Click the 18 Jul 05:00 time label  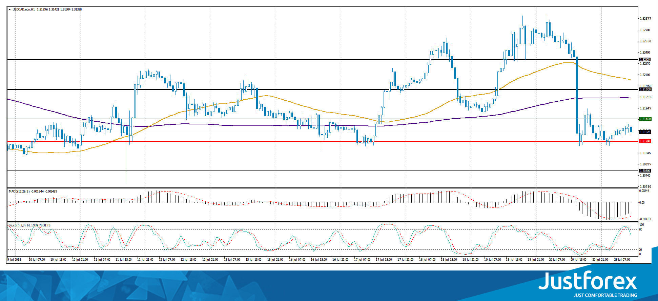tap(427, 260)
